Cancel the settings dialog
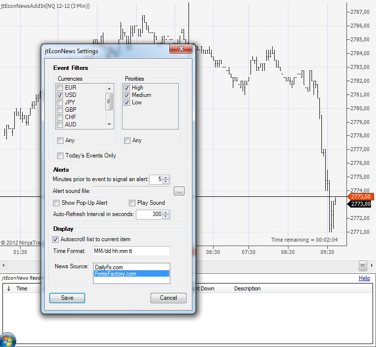 coord(168,298)
